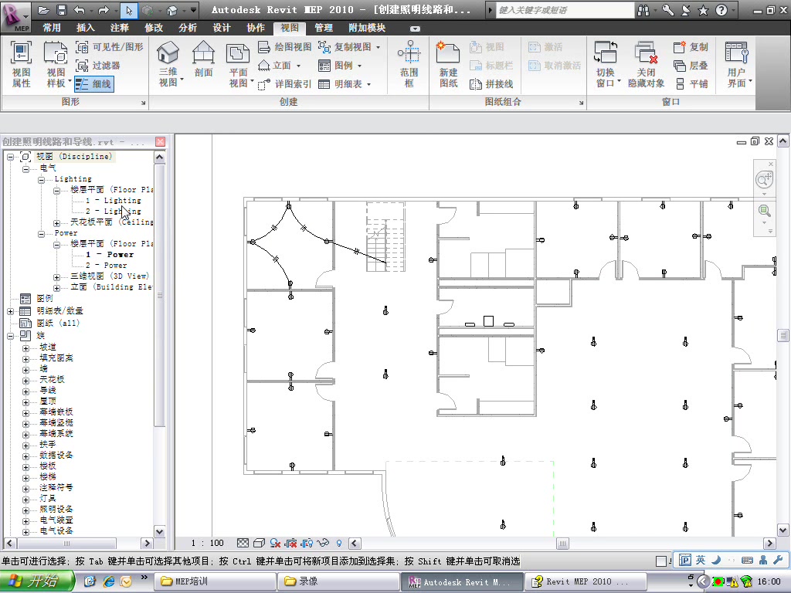The image size is (791, 593).
Task: Toggle the Reveal Hidden Elements light bulb
Action: pos(339,543)
